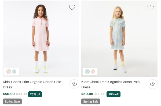Click $59.99 sale price on right product
This screenshot has height=106, width=161.
coord(87,94)
